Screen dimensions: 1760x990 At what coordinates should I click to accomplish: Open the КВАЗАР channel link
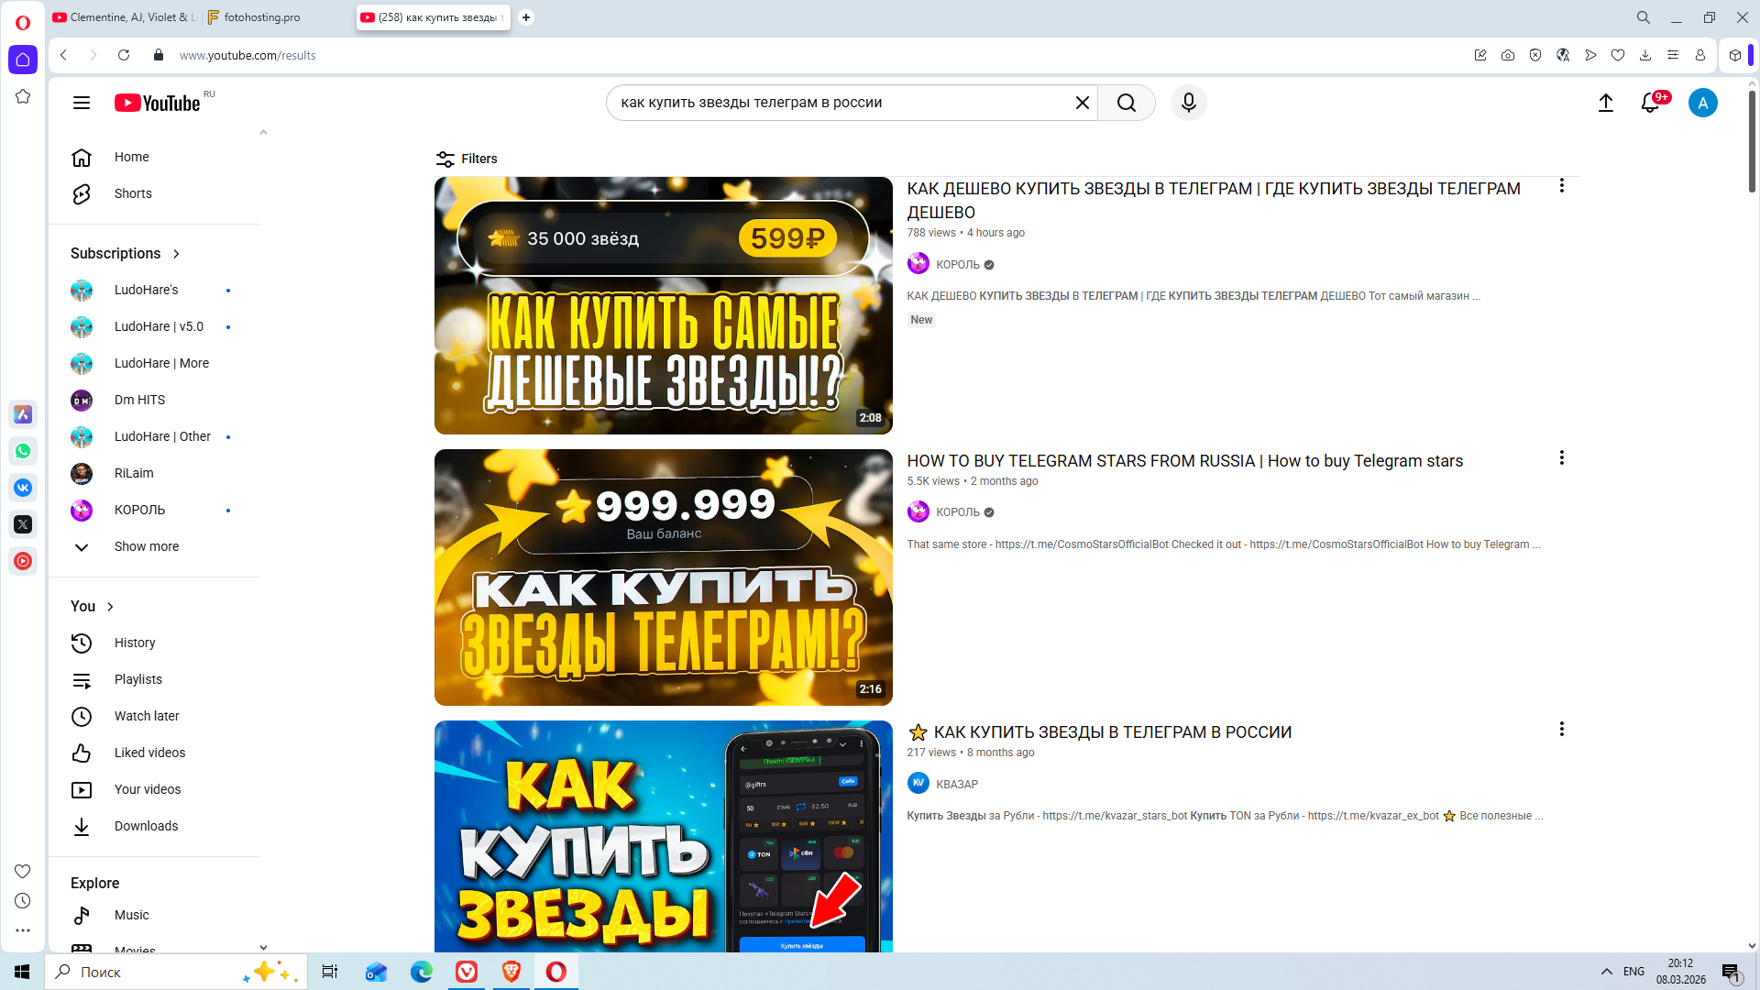point(956,784)
